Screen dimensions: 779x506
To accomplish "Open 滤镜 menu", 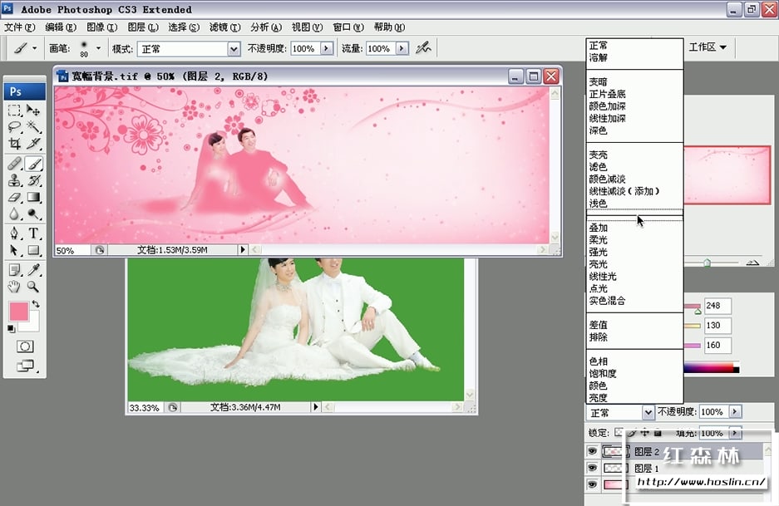I will 224,27.
